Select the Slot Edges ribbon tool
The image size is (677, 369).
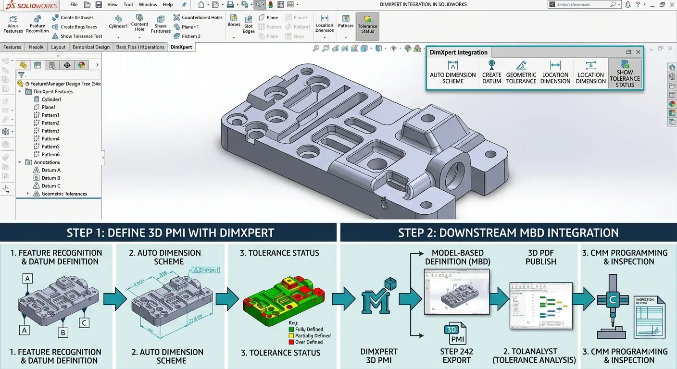(x=249, y=25)
